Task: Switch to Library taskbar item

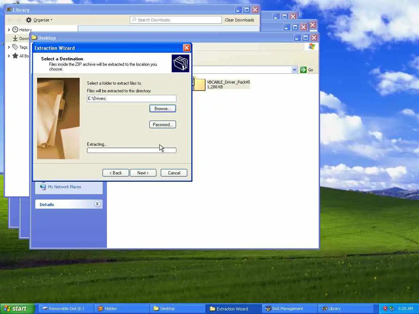Action: pyautogui.click(x=345, y=309)
